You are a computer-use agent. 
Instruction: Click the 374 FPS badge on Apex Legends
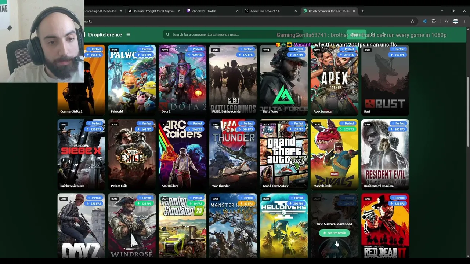(348, 55)
